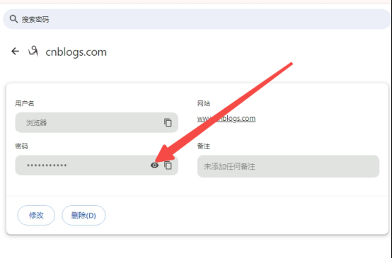Click the back arrow next to cnblogs.com

tap(16, 51)
